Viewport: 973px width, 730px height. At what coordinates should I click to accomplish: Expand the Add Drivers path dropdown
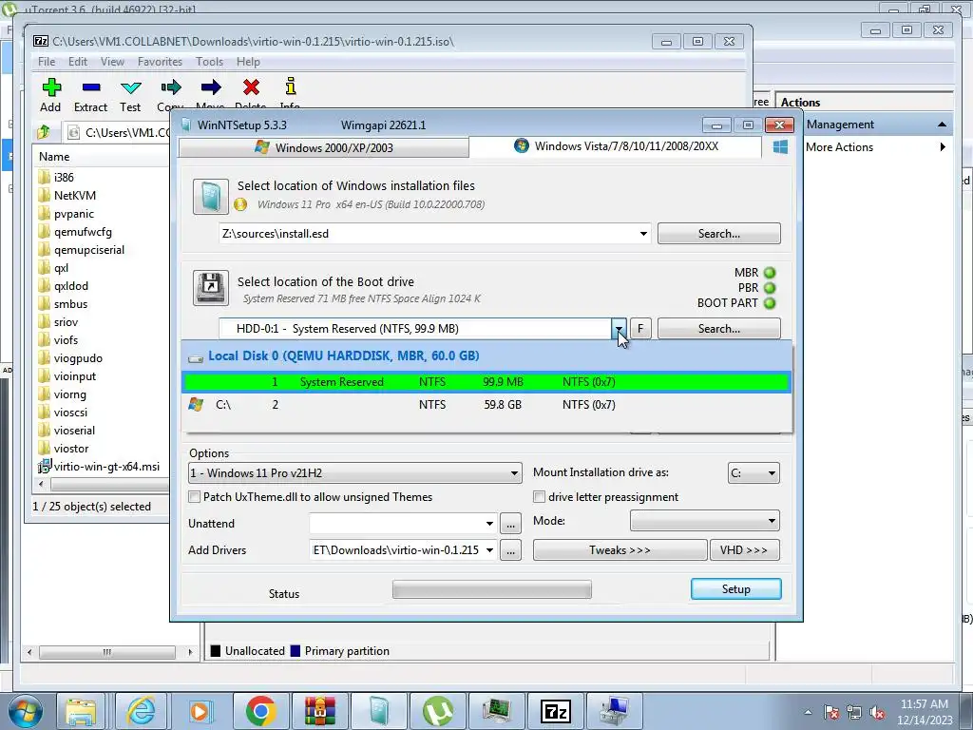point(489,550)
